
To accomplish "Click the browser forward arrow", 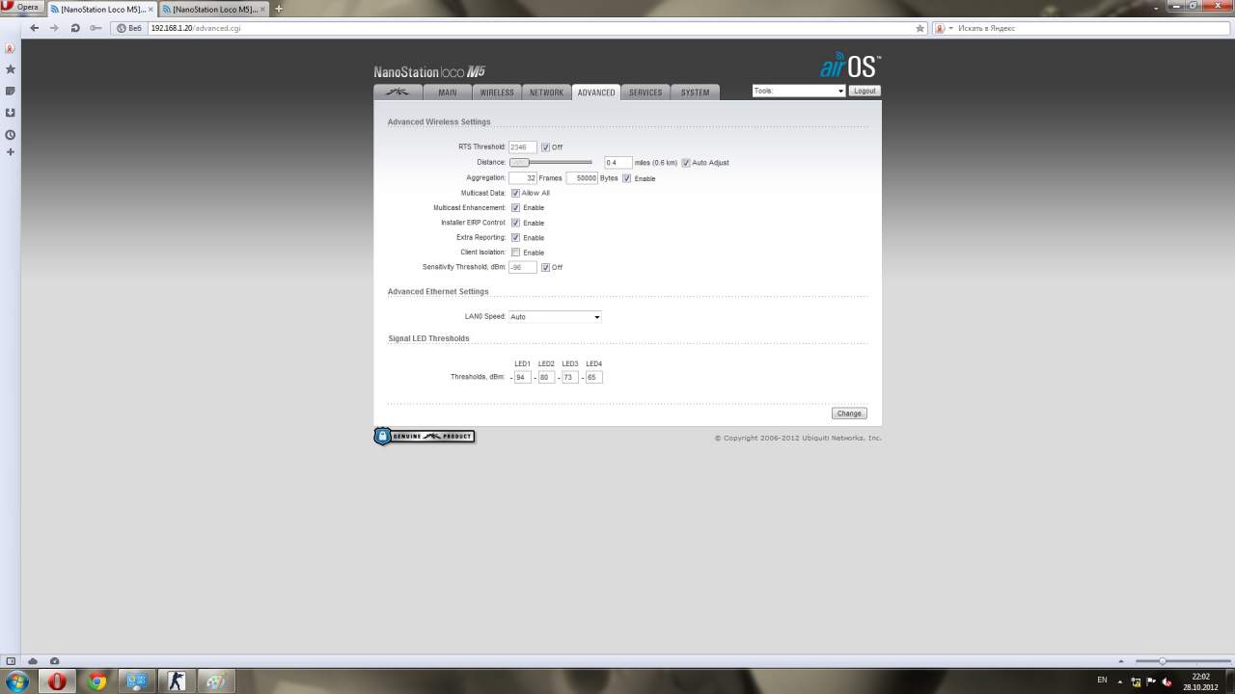I will [54, 28].
